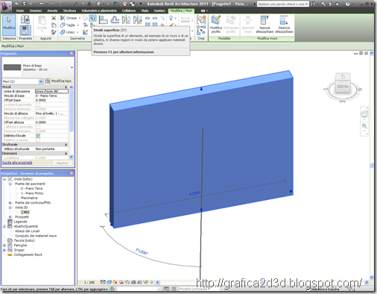This screenshot has height=294, width=377.
Task: Click the light bulb visibility icon in ribbon
Action: tap(171, 18)
